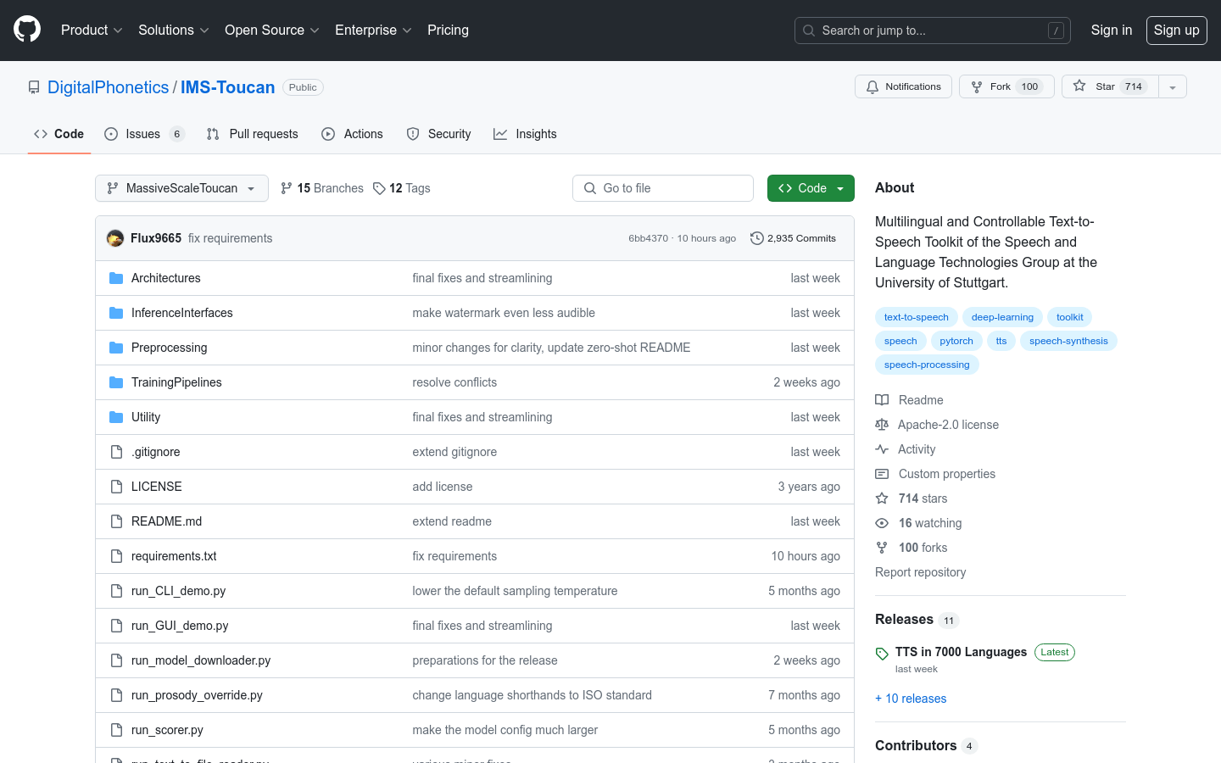
Task: Open the TTS in 7000 Languages release
Action: point(961,652)
